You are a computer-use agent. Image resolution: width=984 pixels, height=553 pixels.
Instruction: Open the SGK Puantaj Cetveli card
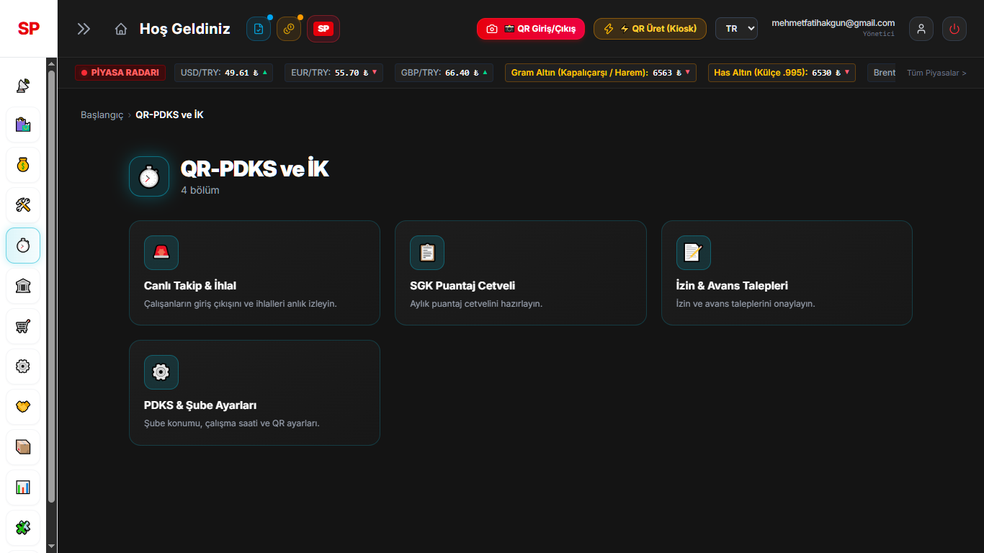[x=521, y=273]
